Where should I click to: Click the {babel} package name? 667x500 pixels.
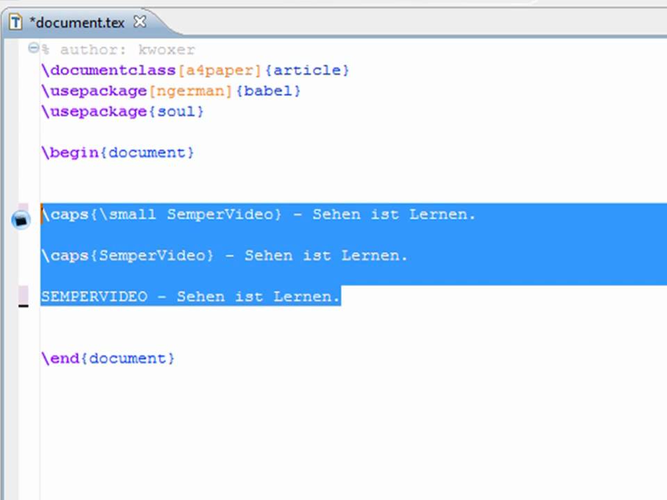click(268, 91)
